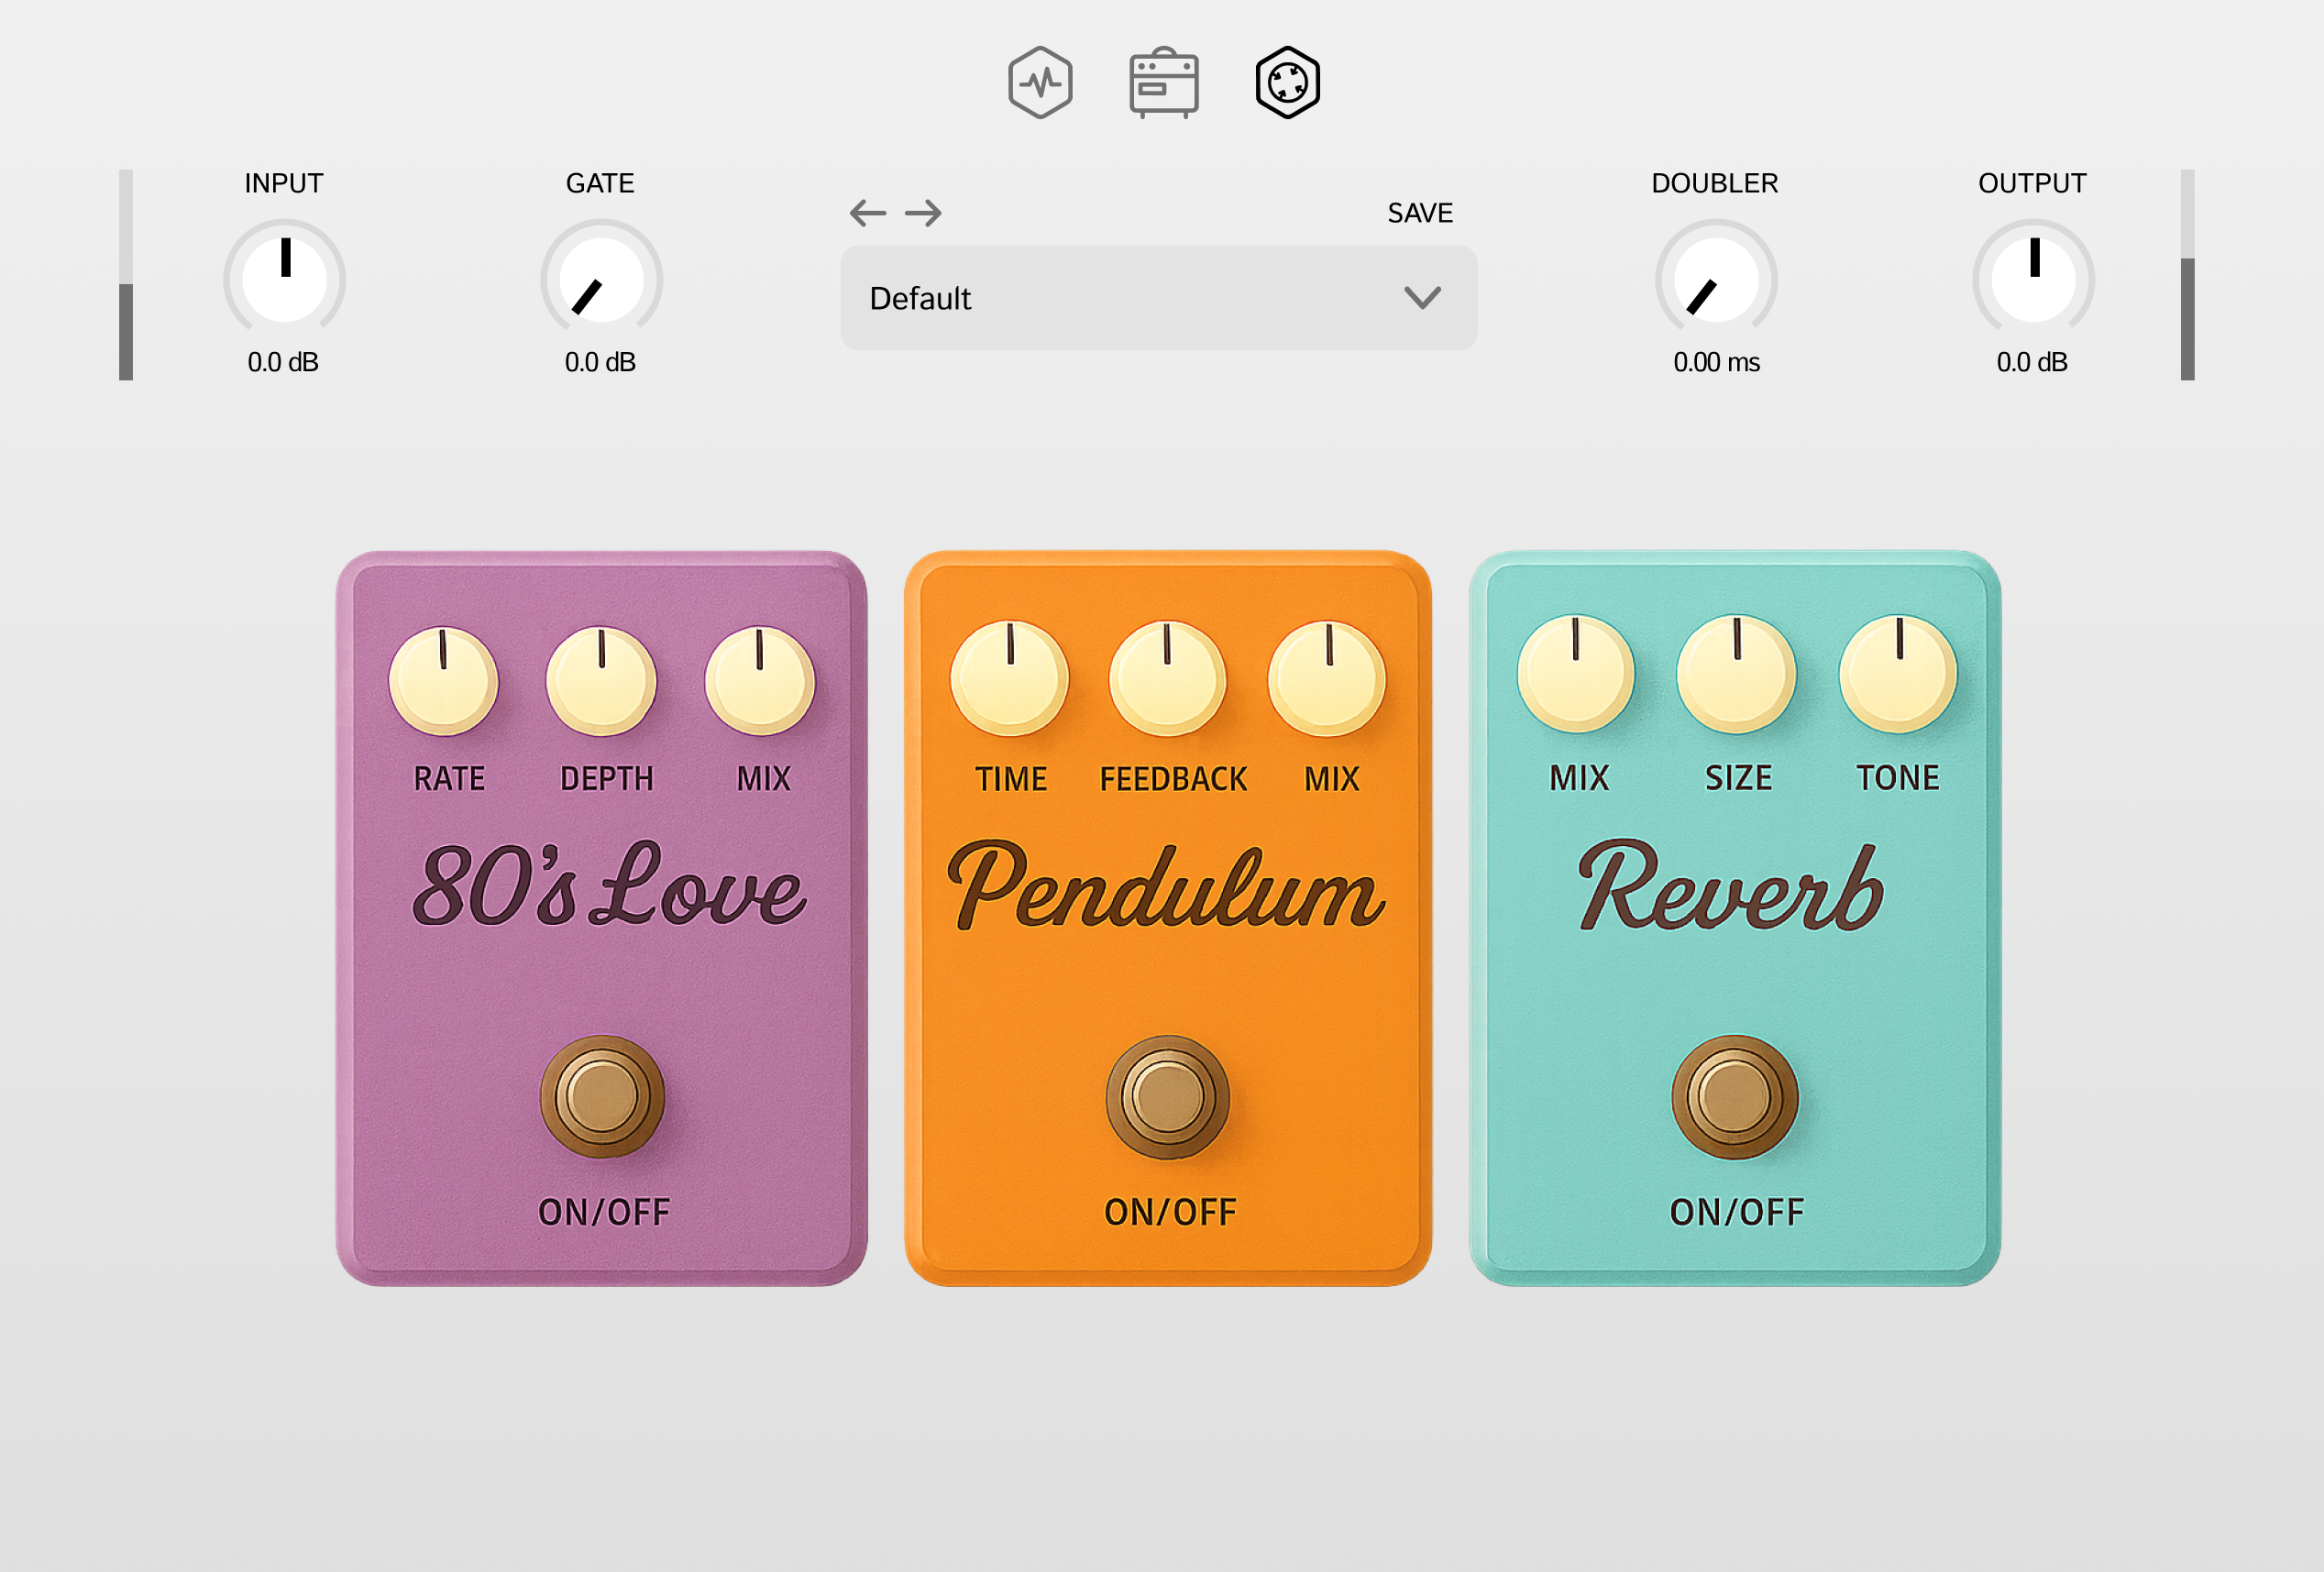Viewport: 2324px width, 1572px height.
Task: Toggle the 80's Love pedal footswitch
Action: pyautogui.click(x=602, y=1097)
